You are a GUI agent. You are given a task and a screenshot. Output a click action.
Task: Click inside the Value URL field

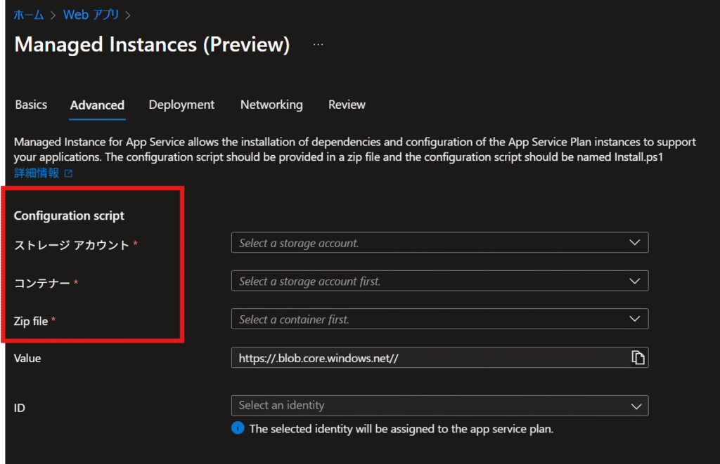pos(422,358)
